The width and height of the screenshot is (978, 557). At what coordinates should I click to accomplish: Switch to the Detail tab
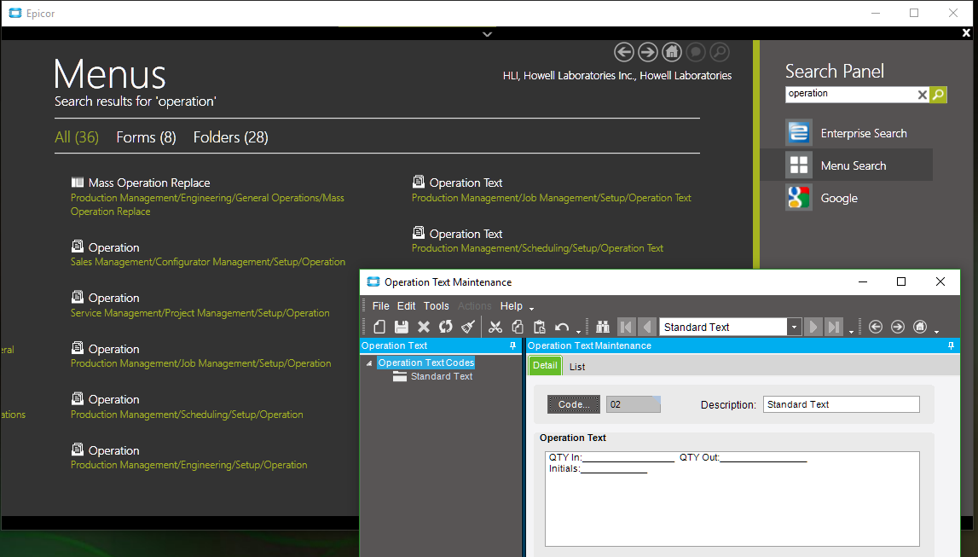(x=545, y=366)
